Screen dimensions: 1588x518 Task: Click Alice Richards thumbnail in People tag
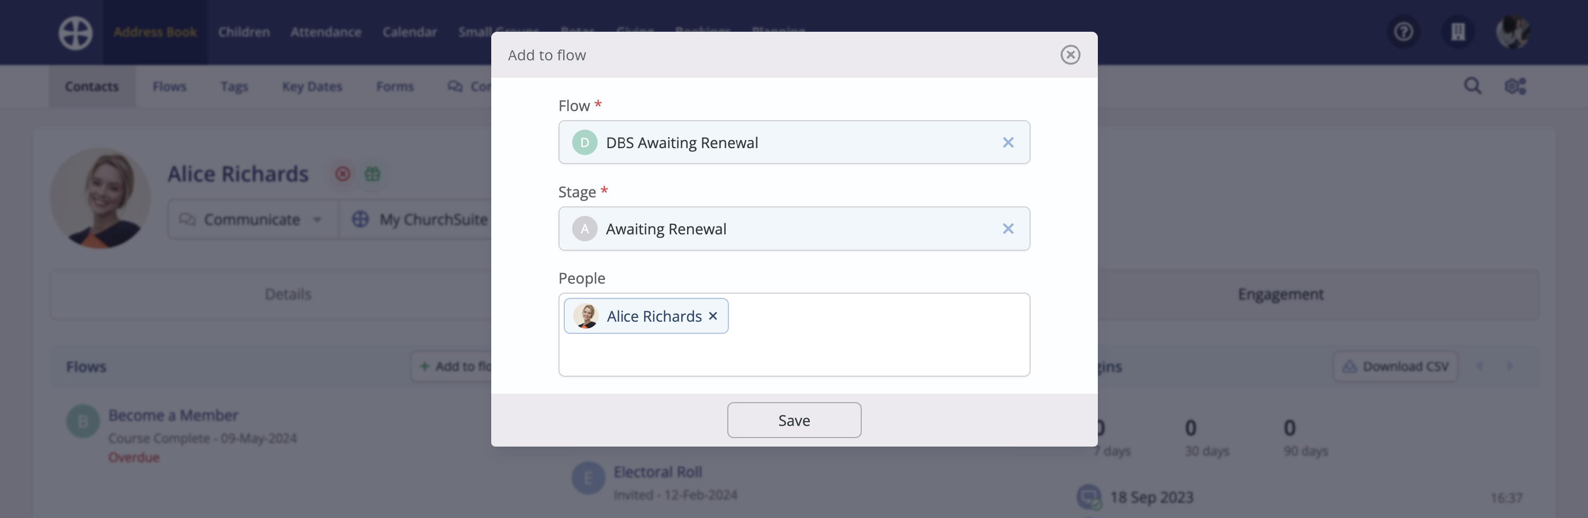(x=585, y=316)
